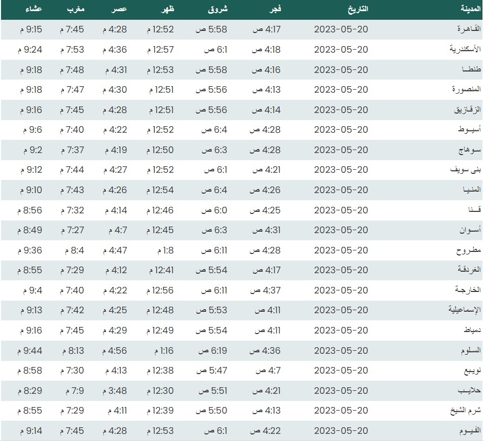484x441 pixels.
Task: Click the شرم الشيخ city name cell
Action: pos(463,411)
